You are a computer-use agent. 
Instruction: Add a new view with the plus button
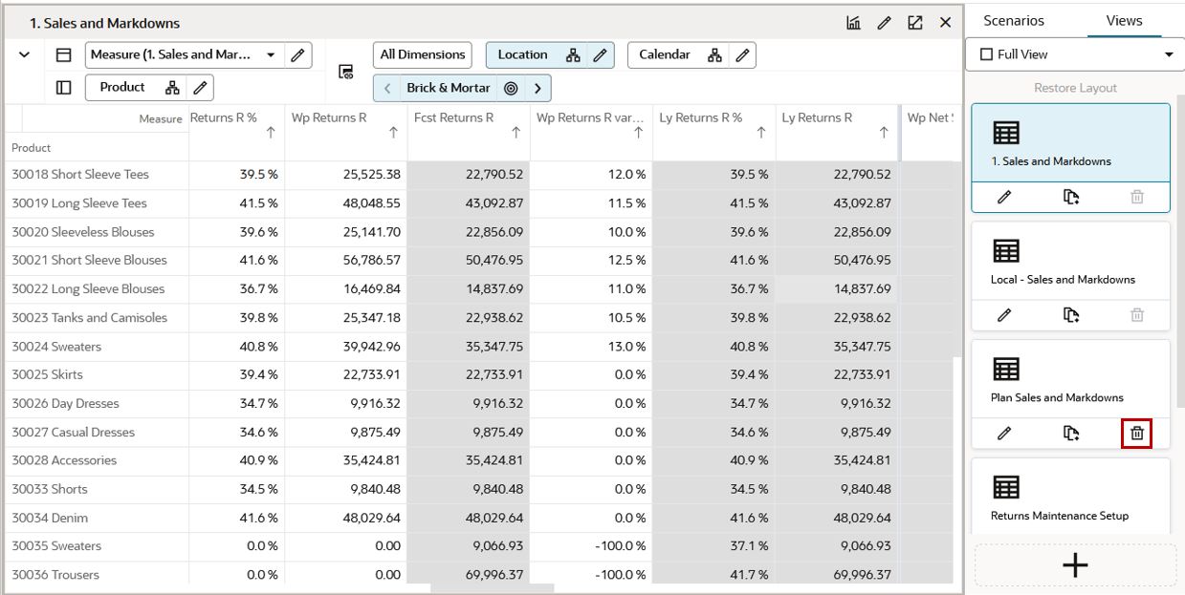(1075, 565)
